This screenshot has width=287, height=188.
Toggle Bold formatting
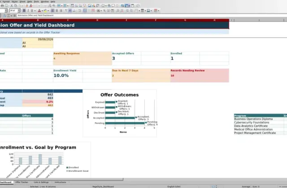click(x=24, y=11)
